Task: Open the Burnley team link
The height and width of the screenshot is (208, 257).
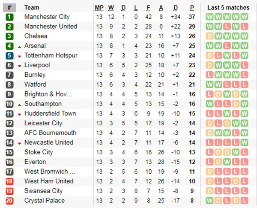Action: click(x=35, y=75)
